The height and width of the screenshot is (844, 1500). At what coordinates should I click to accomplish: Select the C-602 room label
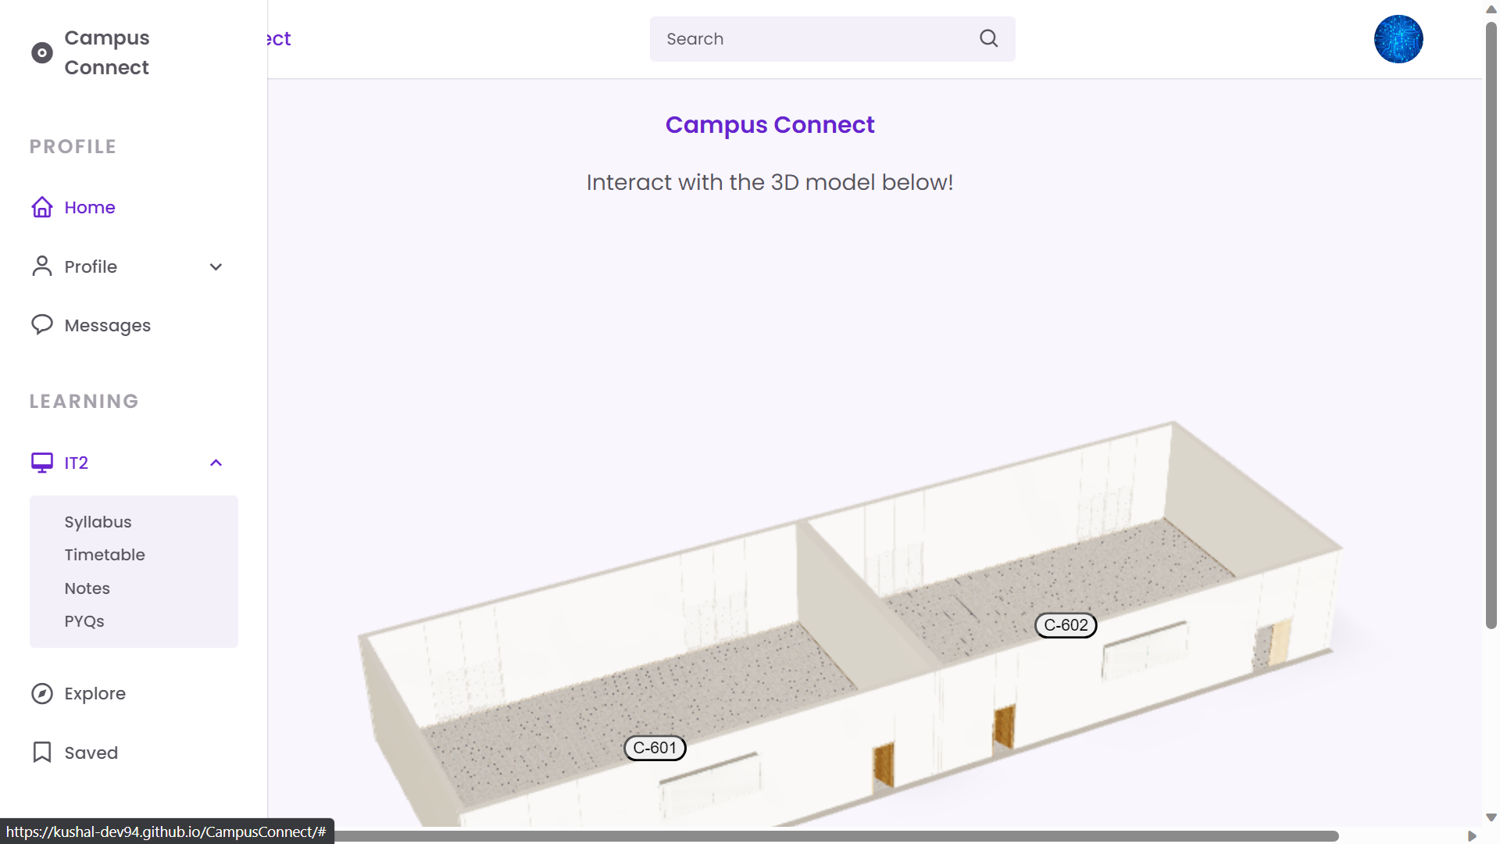[x=1066, y=625]
